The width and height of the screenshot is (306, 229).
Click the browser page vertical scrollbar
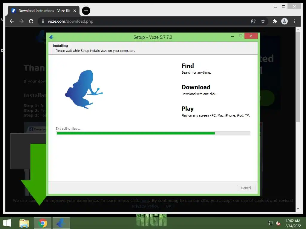[x=298, y=77]
